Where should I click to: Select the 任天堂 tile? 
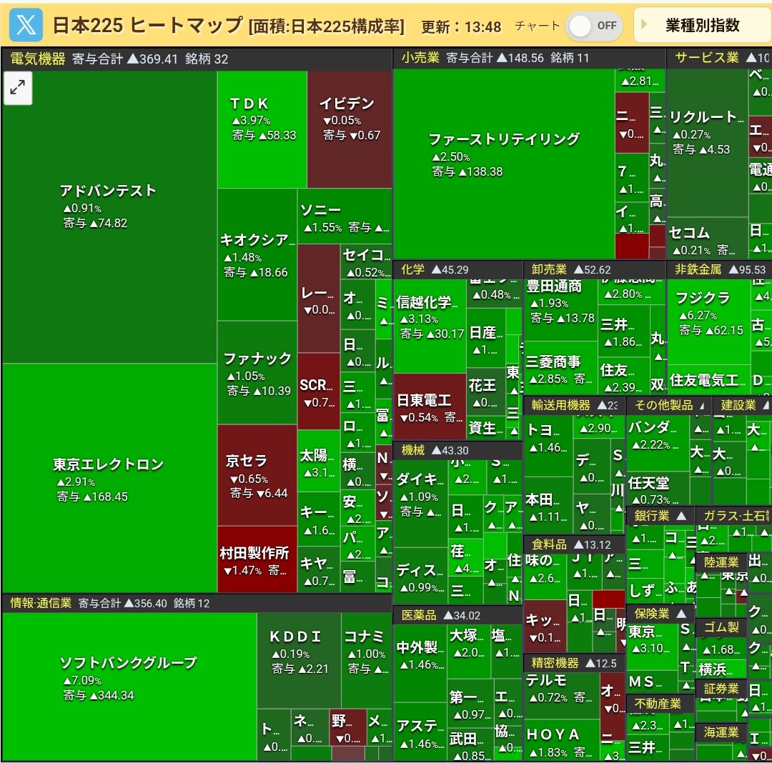[658, 489]
